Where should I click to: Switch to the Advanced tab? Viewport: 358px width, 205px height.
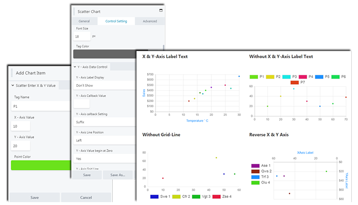point(149,21)
